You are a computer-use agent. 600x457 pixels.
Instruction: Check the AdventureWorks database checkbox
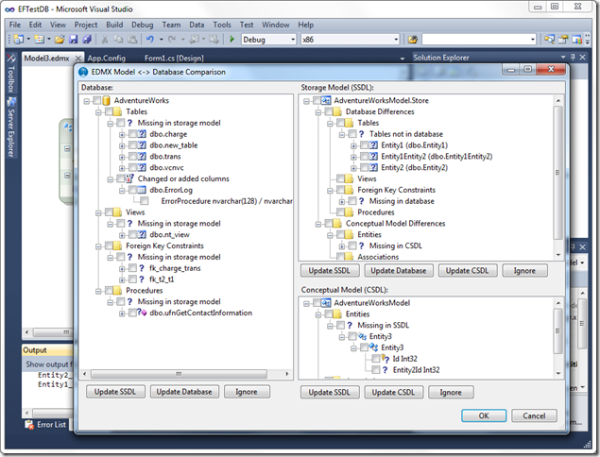97,101
